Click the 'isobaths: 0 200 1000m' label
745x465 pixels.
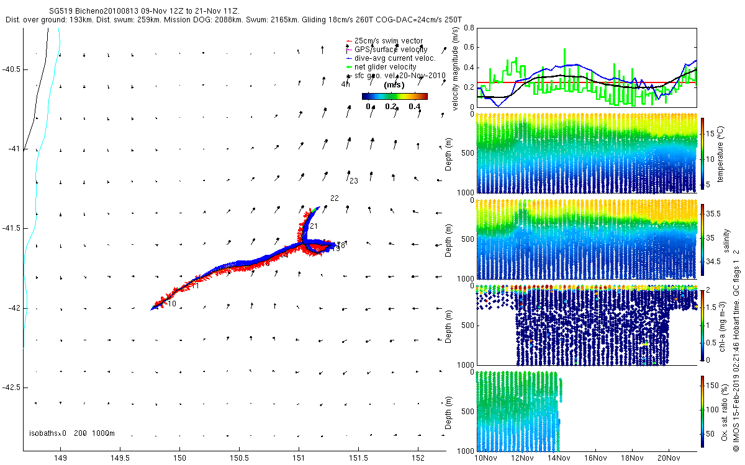click(72, 433)
